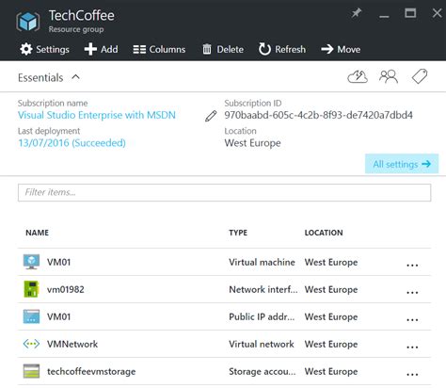Open more options for VMNetwork row
Image resolution: width=446 pixels, height=388 pixels.
(412, 347)
